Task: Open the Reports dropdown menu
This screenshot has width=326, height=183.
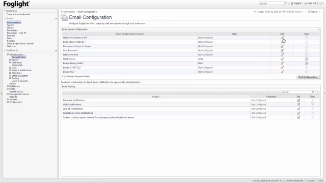Action: point(314,12)
